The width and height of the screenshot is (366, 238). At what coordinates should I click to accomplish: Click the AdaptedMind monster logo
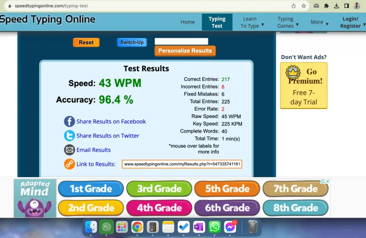[35, 198]
